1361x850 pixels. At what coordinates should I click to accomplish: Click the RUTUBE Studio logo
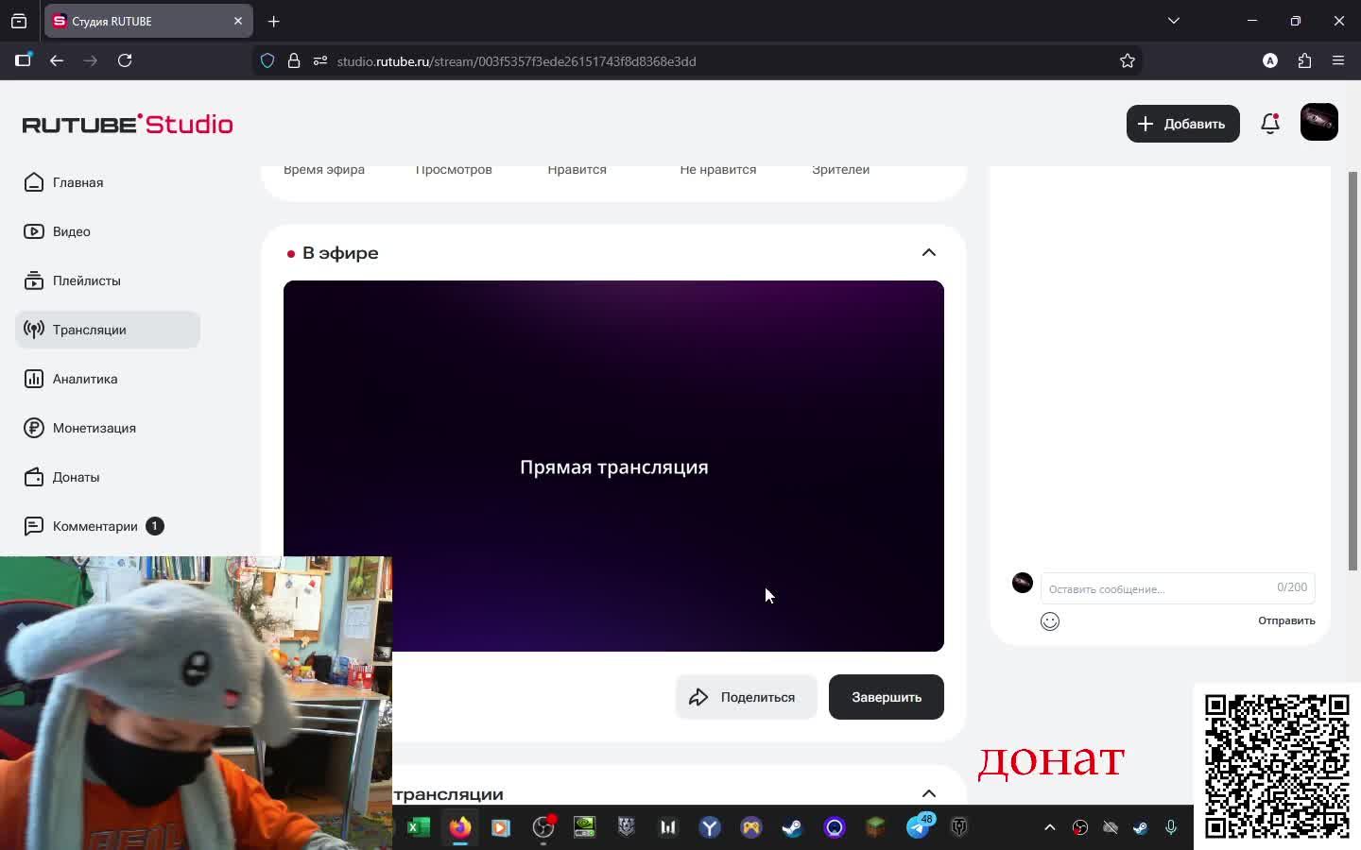click(128, 124)
